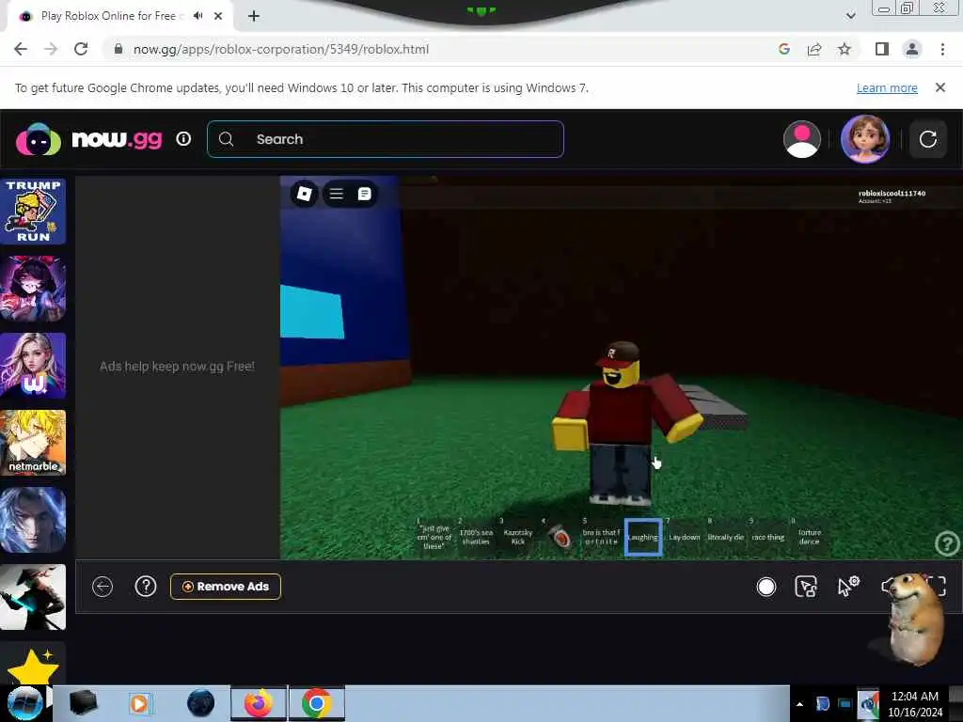Open the netmarble game thumbnail
963x722 pixels.
(x=33, y=443)
